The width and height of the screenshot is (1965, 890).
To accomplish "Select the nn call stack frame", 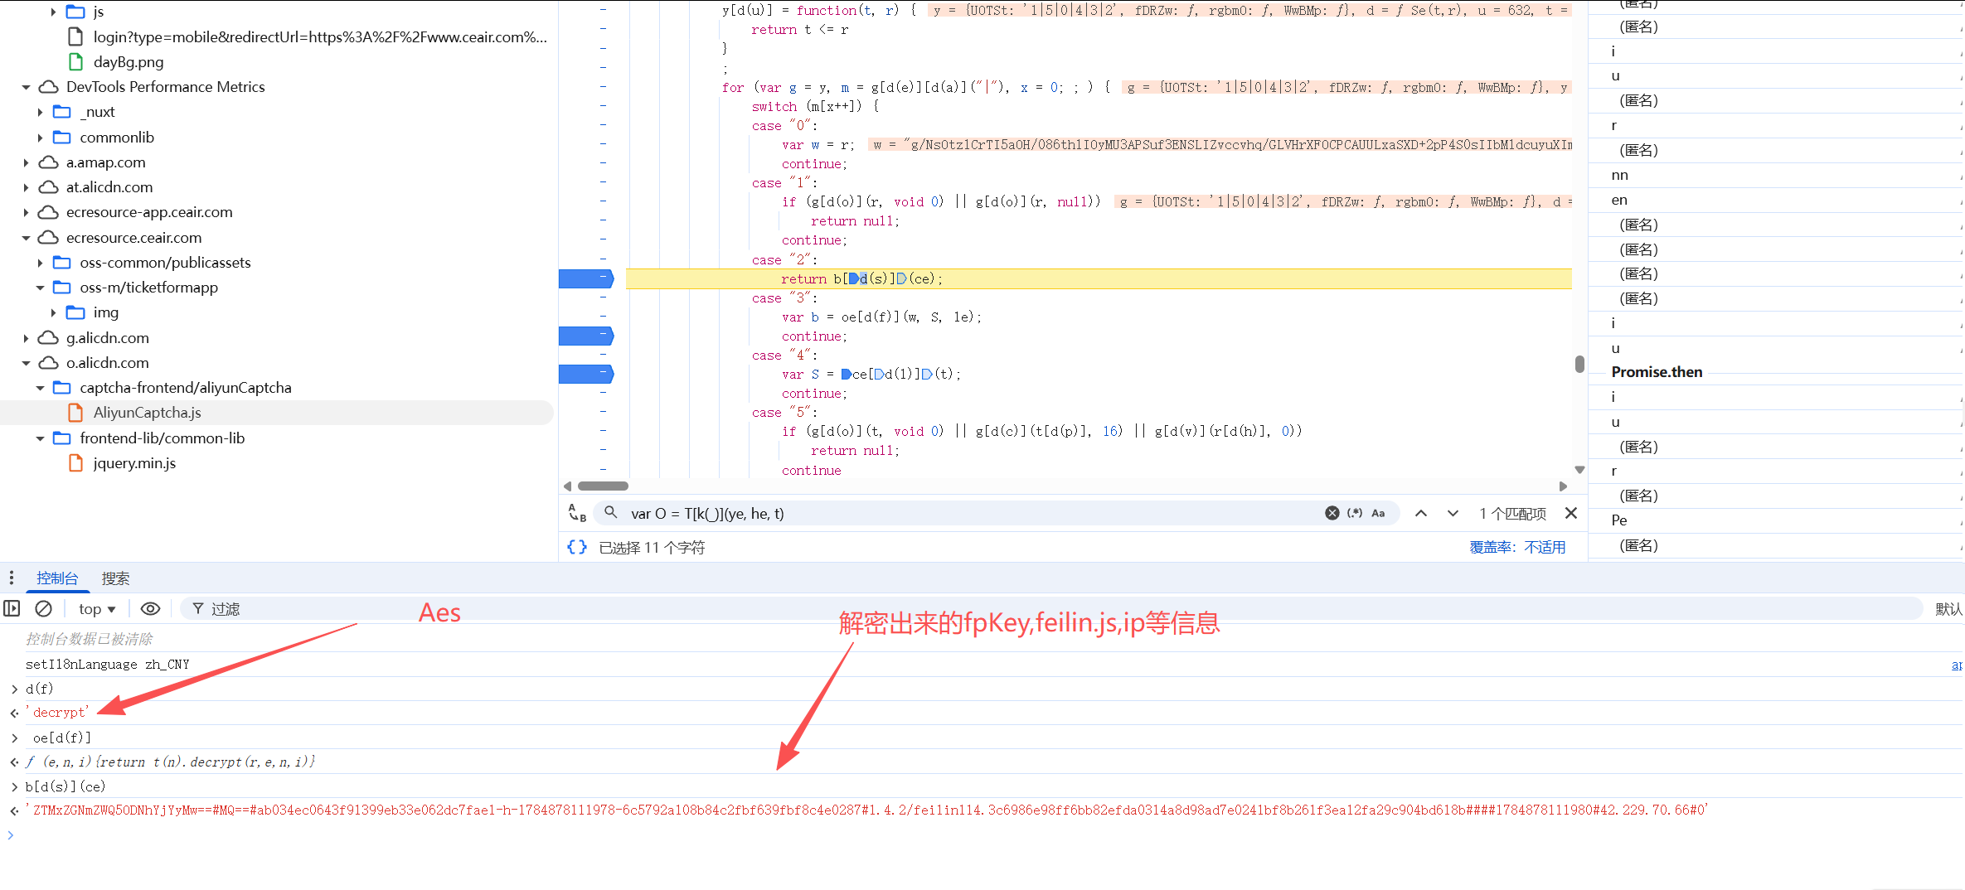I will (1619, 175).
